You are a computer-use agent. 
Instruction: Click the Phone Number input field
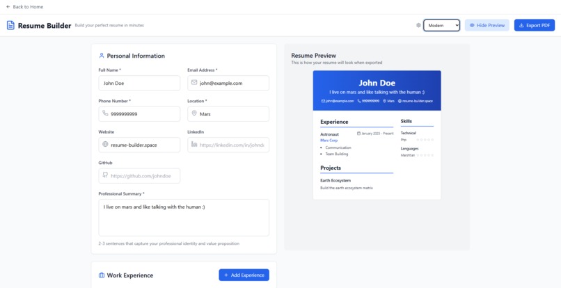139,114
